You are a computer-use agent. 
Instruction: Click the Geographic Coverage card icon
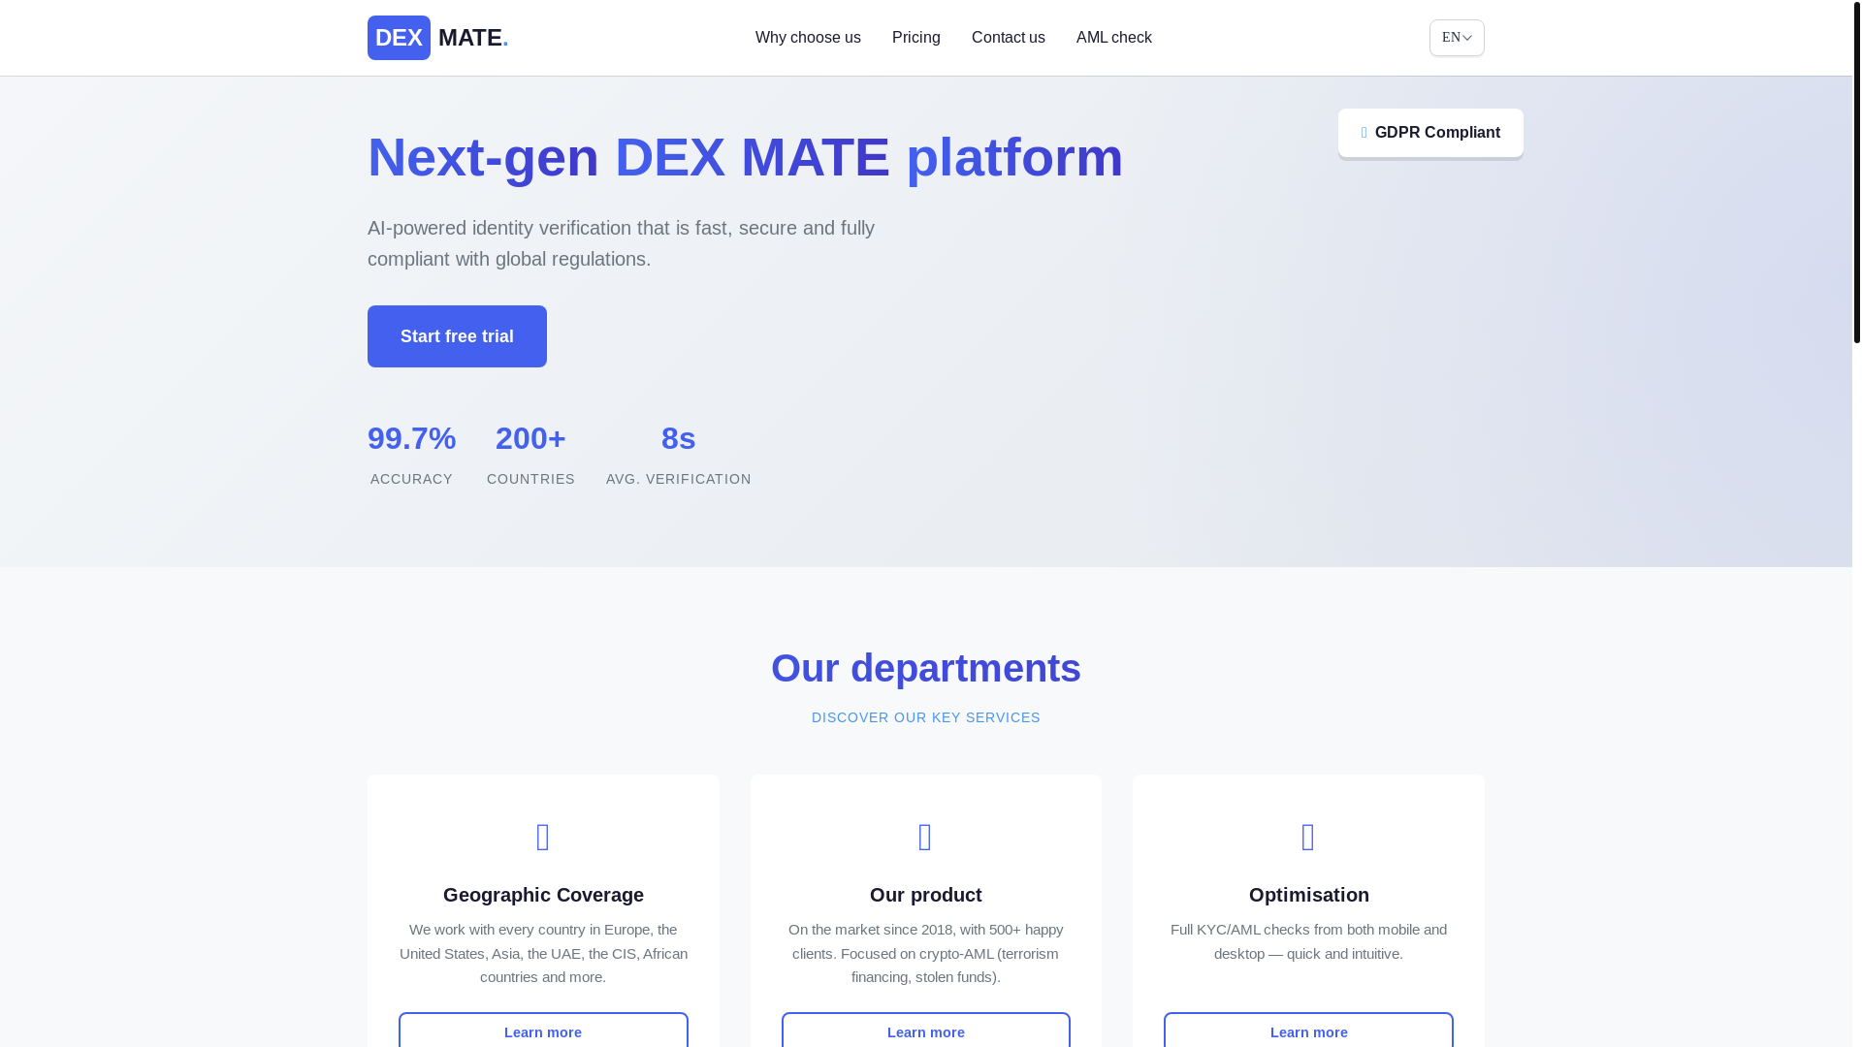543,837
